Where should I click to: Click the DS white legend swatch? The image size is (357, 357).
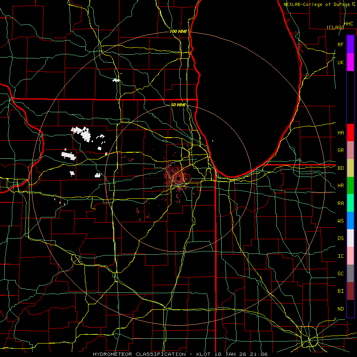[x=350, y=238]
